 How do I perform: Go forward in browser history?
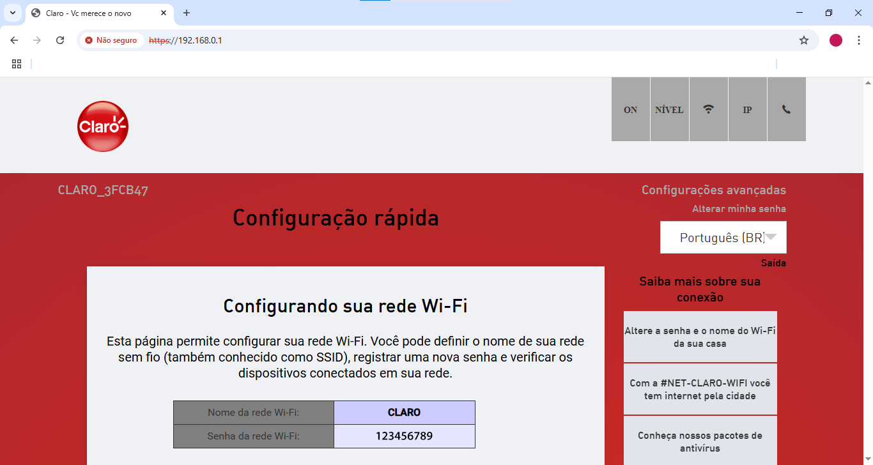[x=37, y=40]
